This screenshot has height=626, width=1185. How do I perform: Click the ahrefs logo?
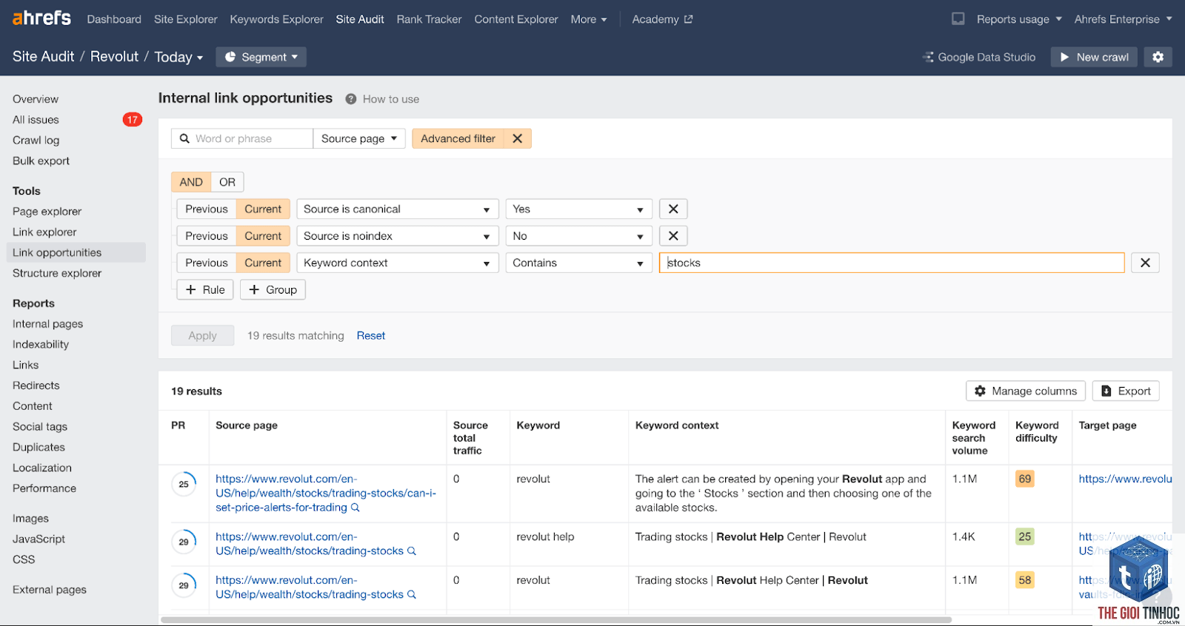41,18
